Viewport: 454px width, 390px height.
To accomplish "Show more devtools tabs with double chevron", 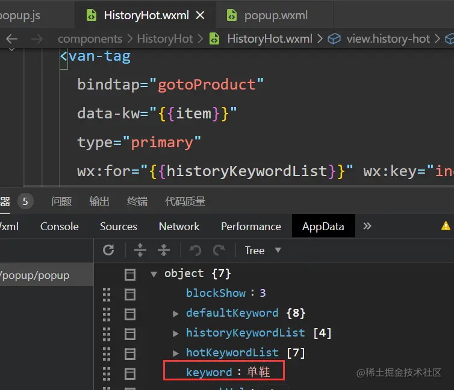I will point(367,226).
